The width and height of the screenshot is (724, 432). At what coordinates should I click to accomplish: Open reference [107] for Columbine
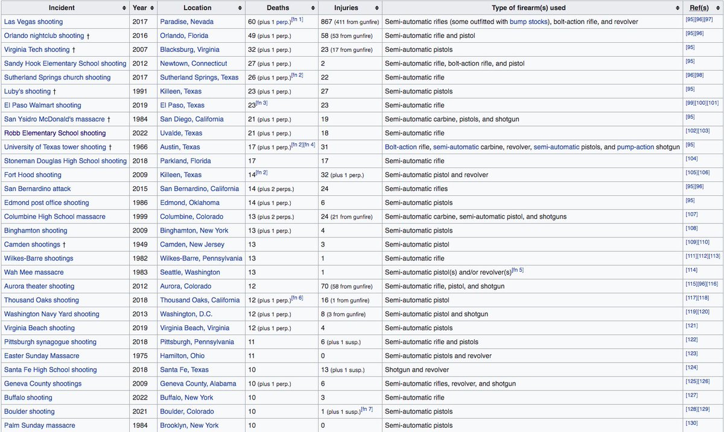pos(691,215)
